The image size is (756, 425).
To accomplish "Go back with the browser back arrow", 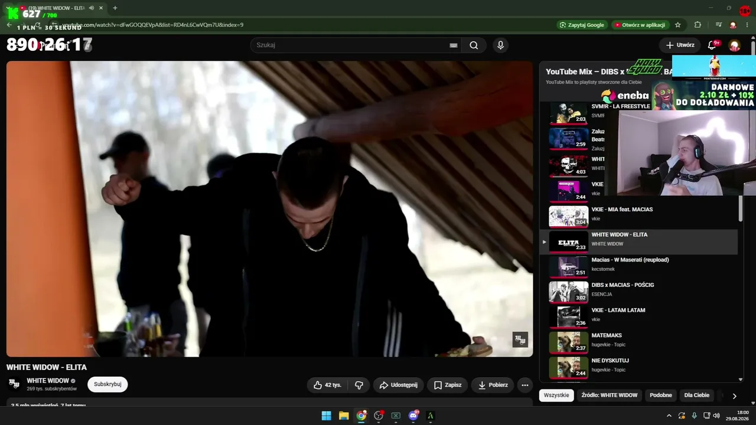I will [x=9, y=25].
